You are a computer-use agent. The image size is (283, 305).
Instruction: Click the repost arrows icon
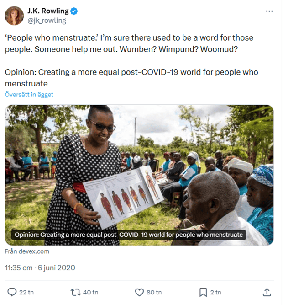point(75,292)
